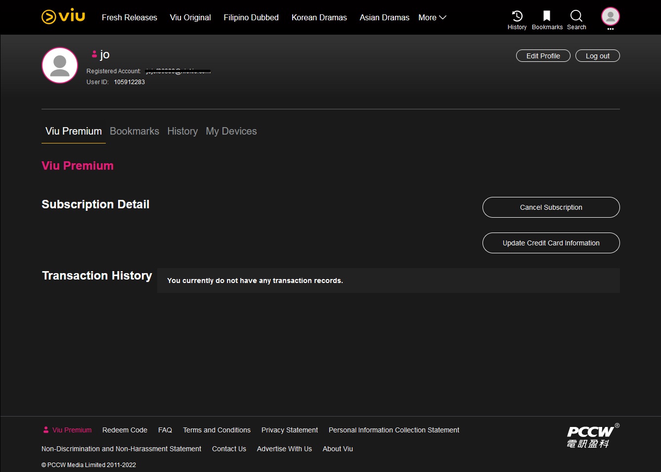Open Advertise With Us link
Image resolution: width=661 pixels, height=472 pixels.
(x=284, y=449)
